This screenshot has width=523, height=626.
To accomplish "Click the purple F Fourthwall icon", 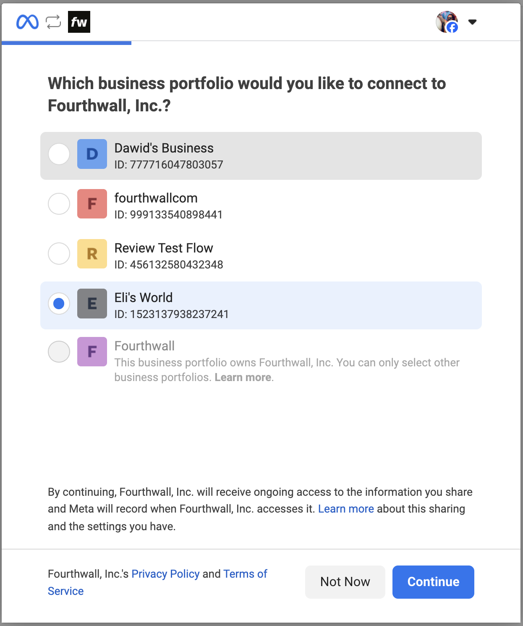I will coord(92,352).
